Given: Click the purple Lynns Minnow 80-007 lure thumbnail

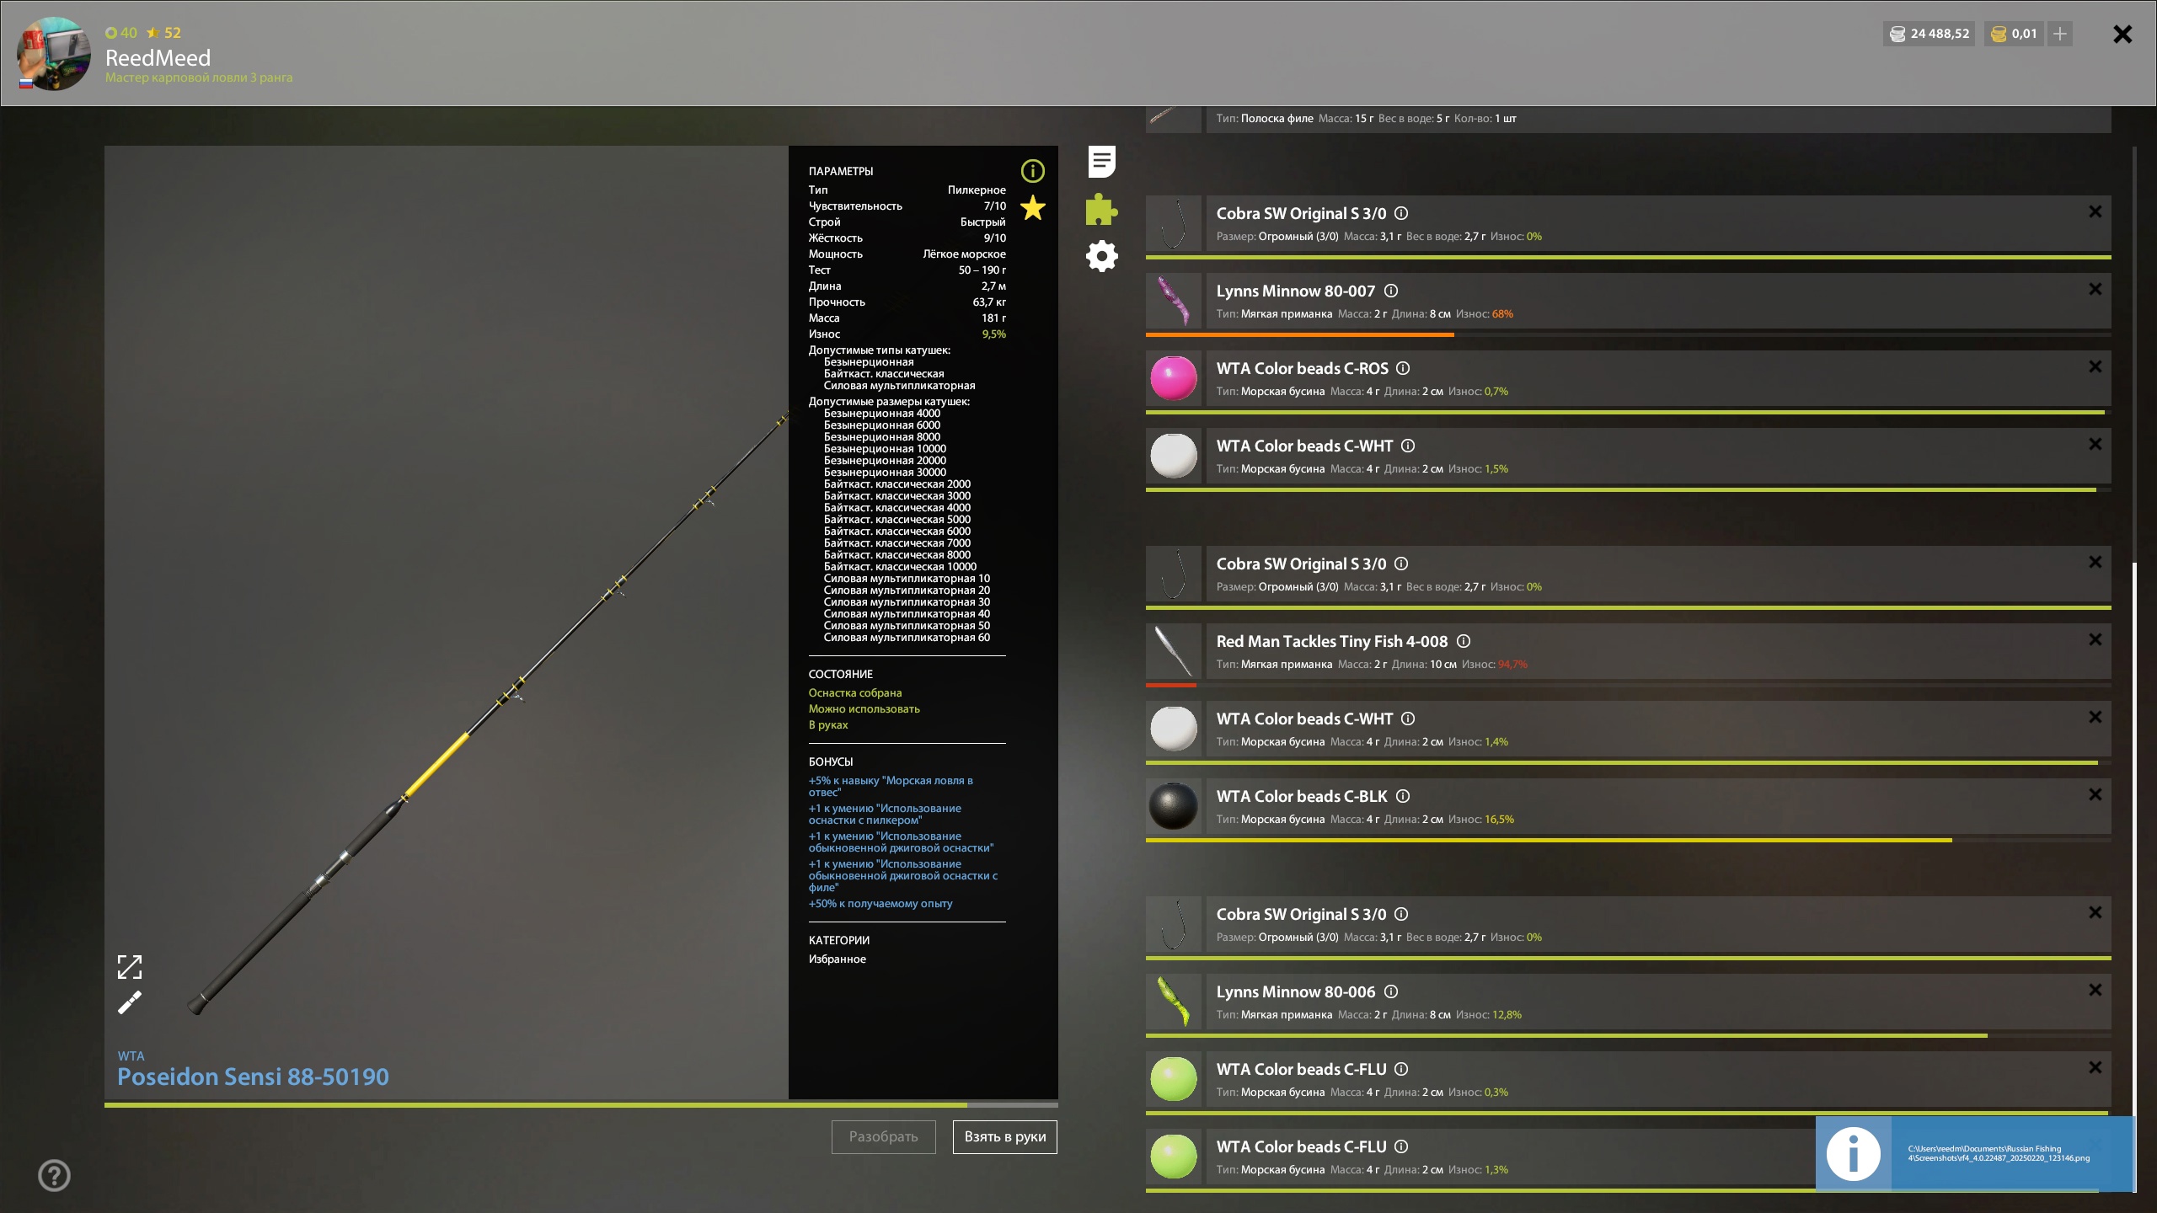Looking at the screenshot, I should [1174, 301].
